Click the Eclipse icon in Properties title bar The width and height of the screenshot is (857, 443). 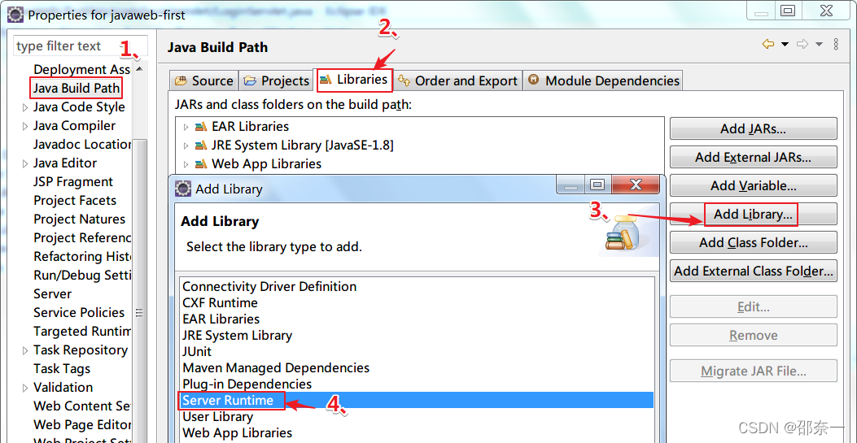point(15,14)
